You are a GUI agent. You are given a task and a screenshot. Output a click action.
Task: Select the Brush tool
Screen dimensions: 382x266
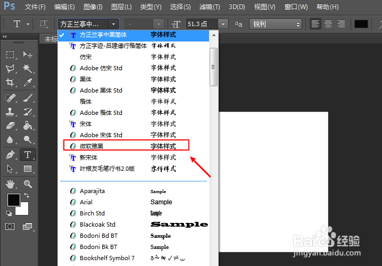click(28, 98)
